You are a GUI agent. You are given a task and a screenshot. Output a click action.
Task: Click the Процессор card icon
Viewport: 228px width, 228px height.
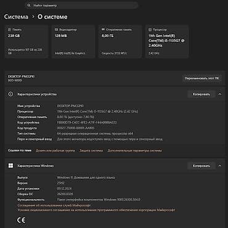150,30
